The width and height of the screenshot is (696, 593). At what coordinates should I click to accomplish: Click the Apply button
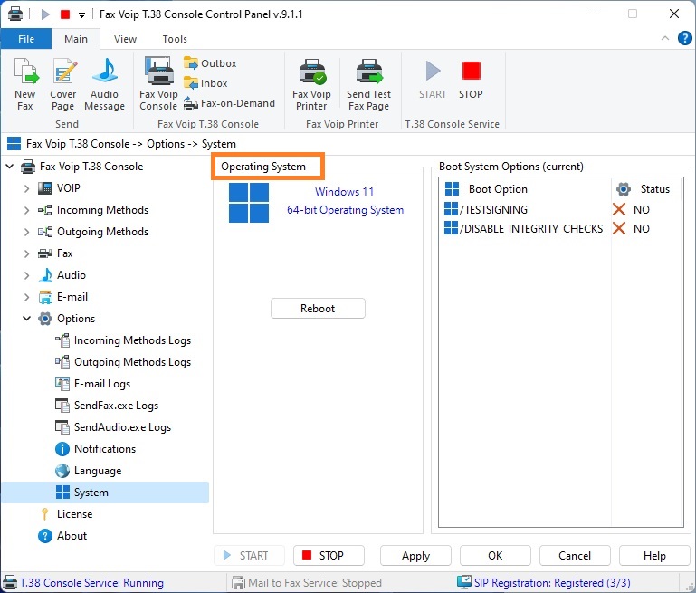pos(415,556)
